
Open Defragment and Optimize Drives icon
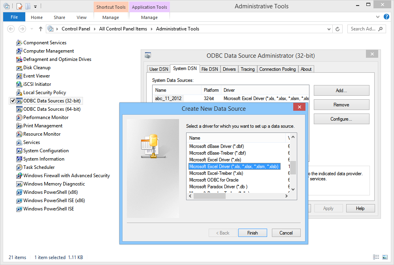(19, 60)
